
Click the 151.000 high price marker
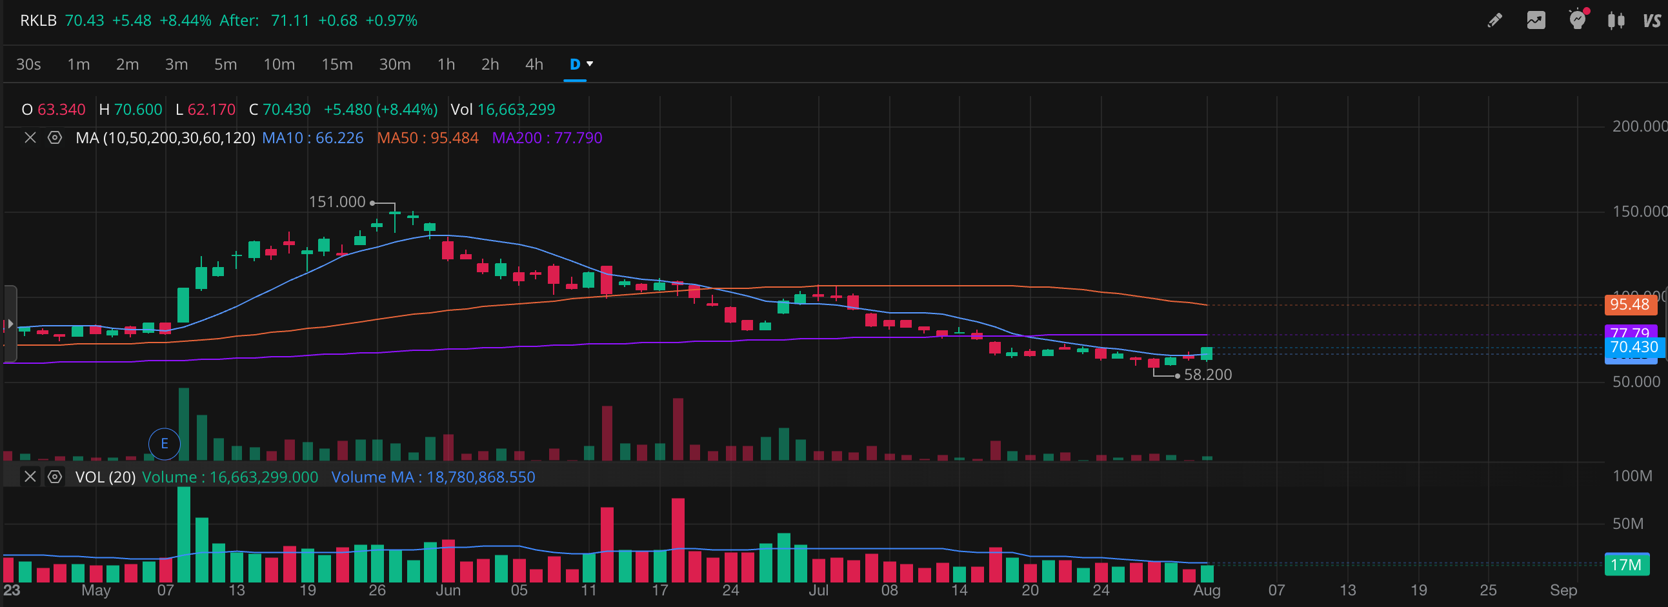[337, 202]
